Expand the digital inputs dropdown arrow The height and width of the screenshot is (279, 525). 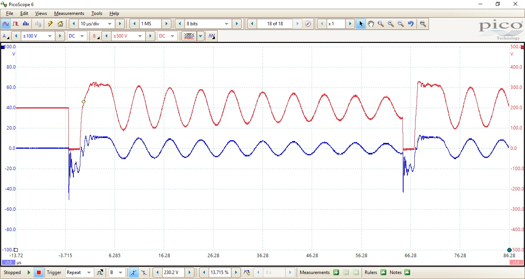[x=201, y=36]
